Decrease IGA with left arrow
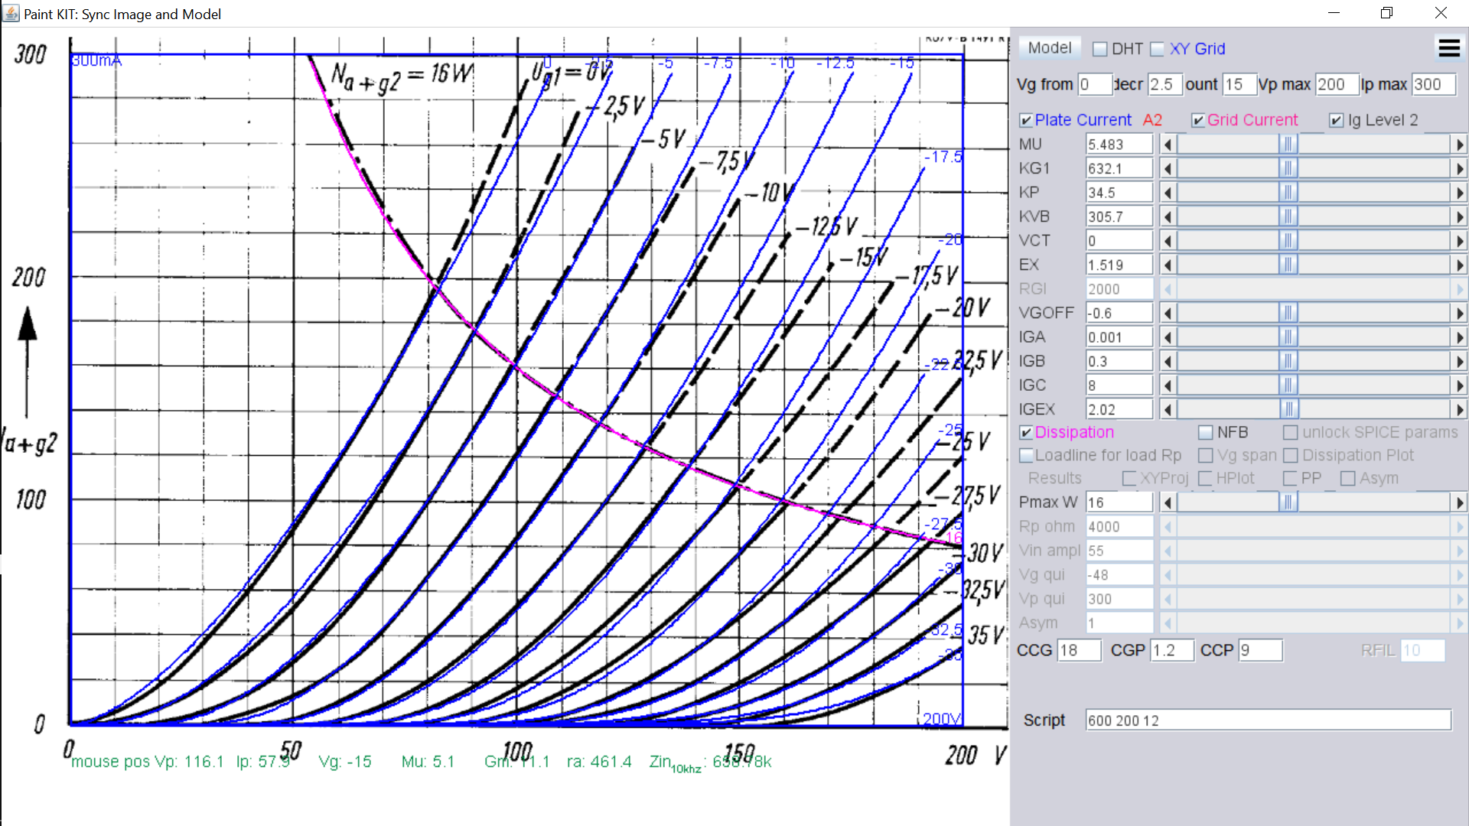Image resolution: width=1469 pixels, height=826 pixels. coord(1168,337)
